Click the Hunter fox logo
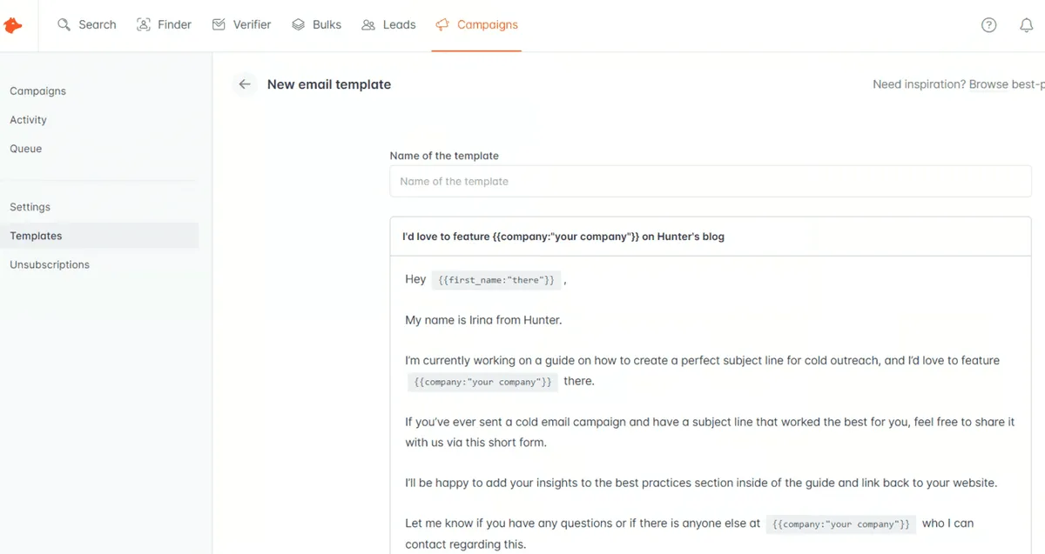This screenshot has height=554, width=1045. (x=13, y=25)
